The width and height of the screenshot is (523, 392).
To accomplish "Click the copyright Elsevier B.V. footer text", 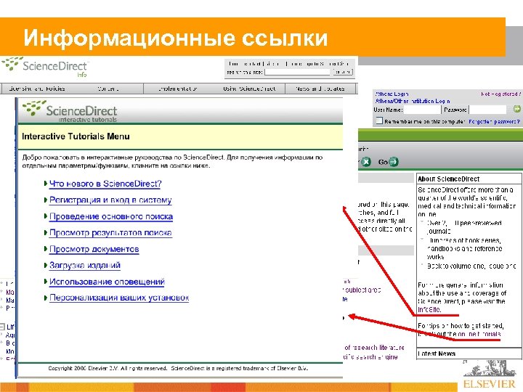I will pyautogui.click(x=178, y=368).
